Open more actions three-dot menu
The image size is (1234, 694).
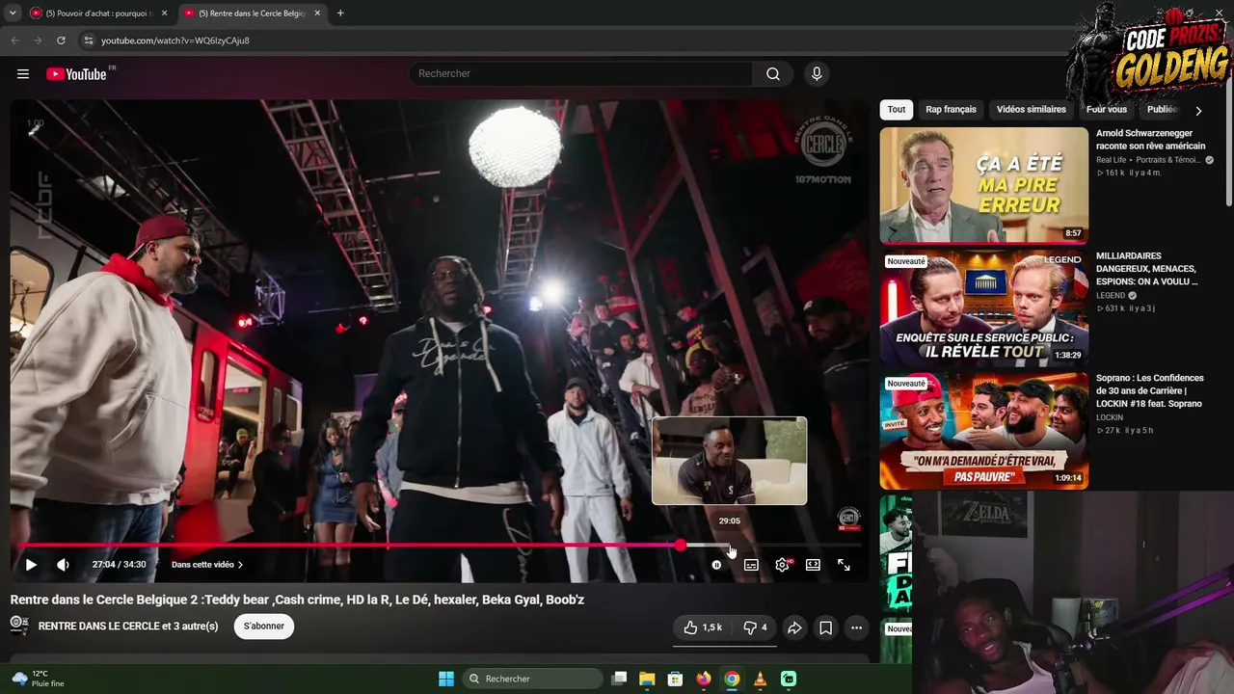tap(856, 627)
